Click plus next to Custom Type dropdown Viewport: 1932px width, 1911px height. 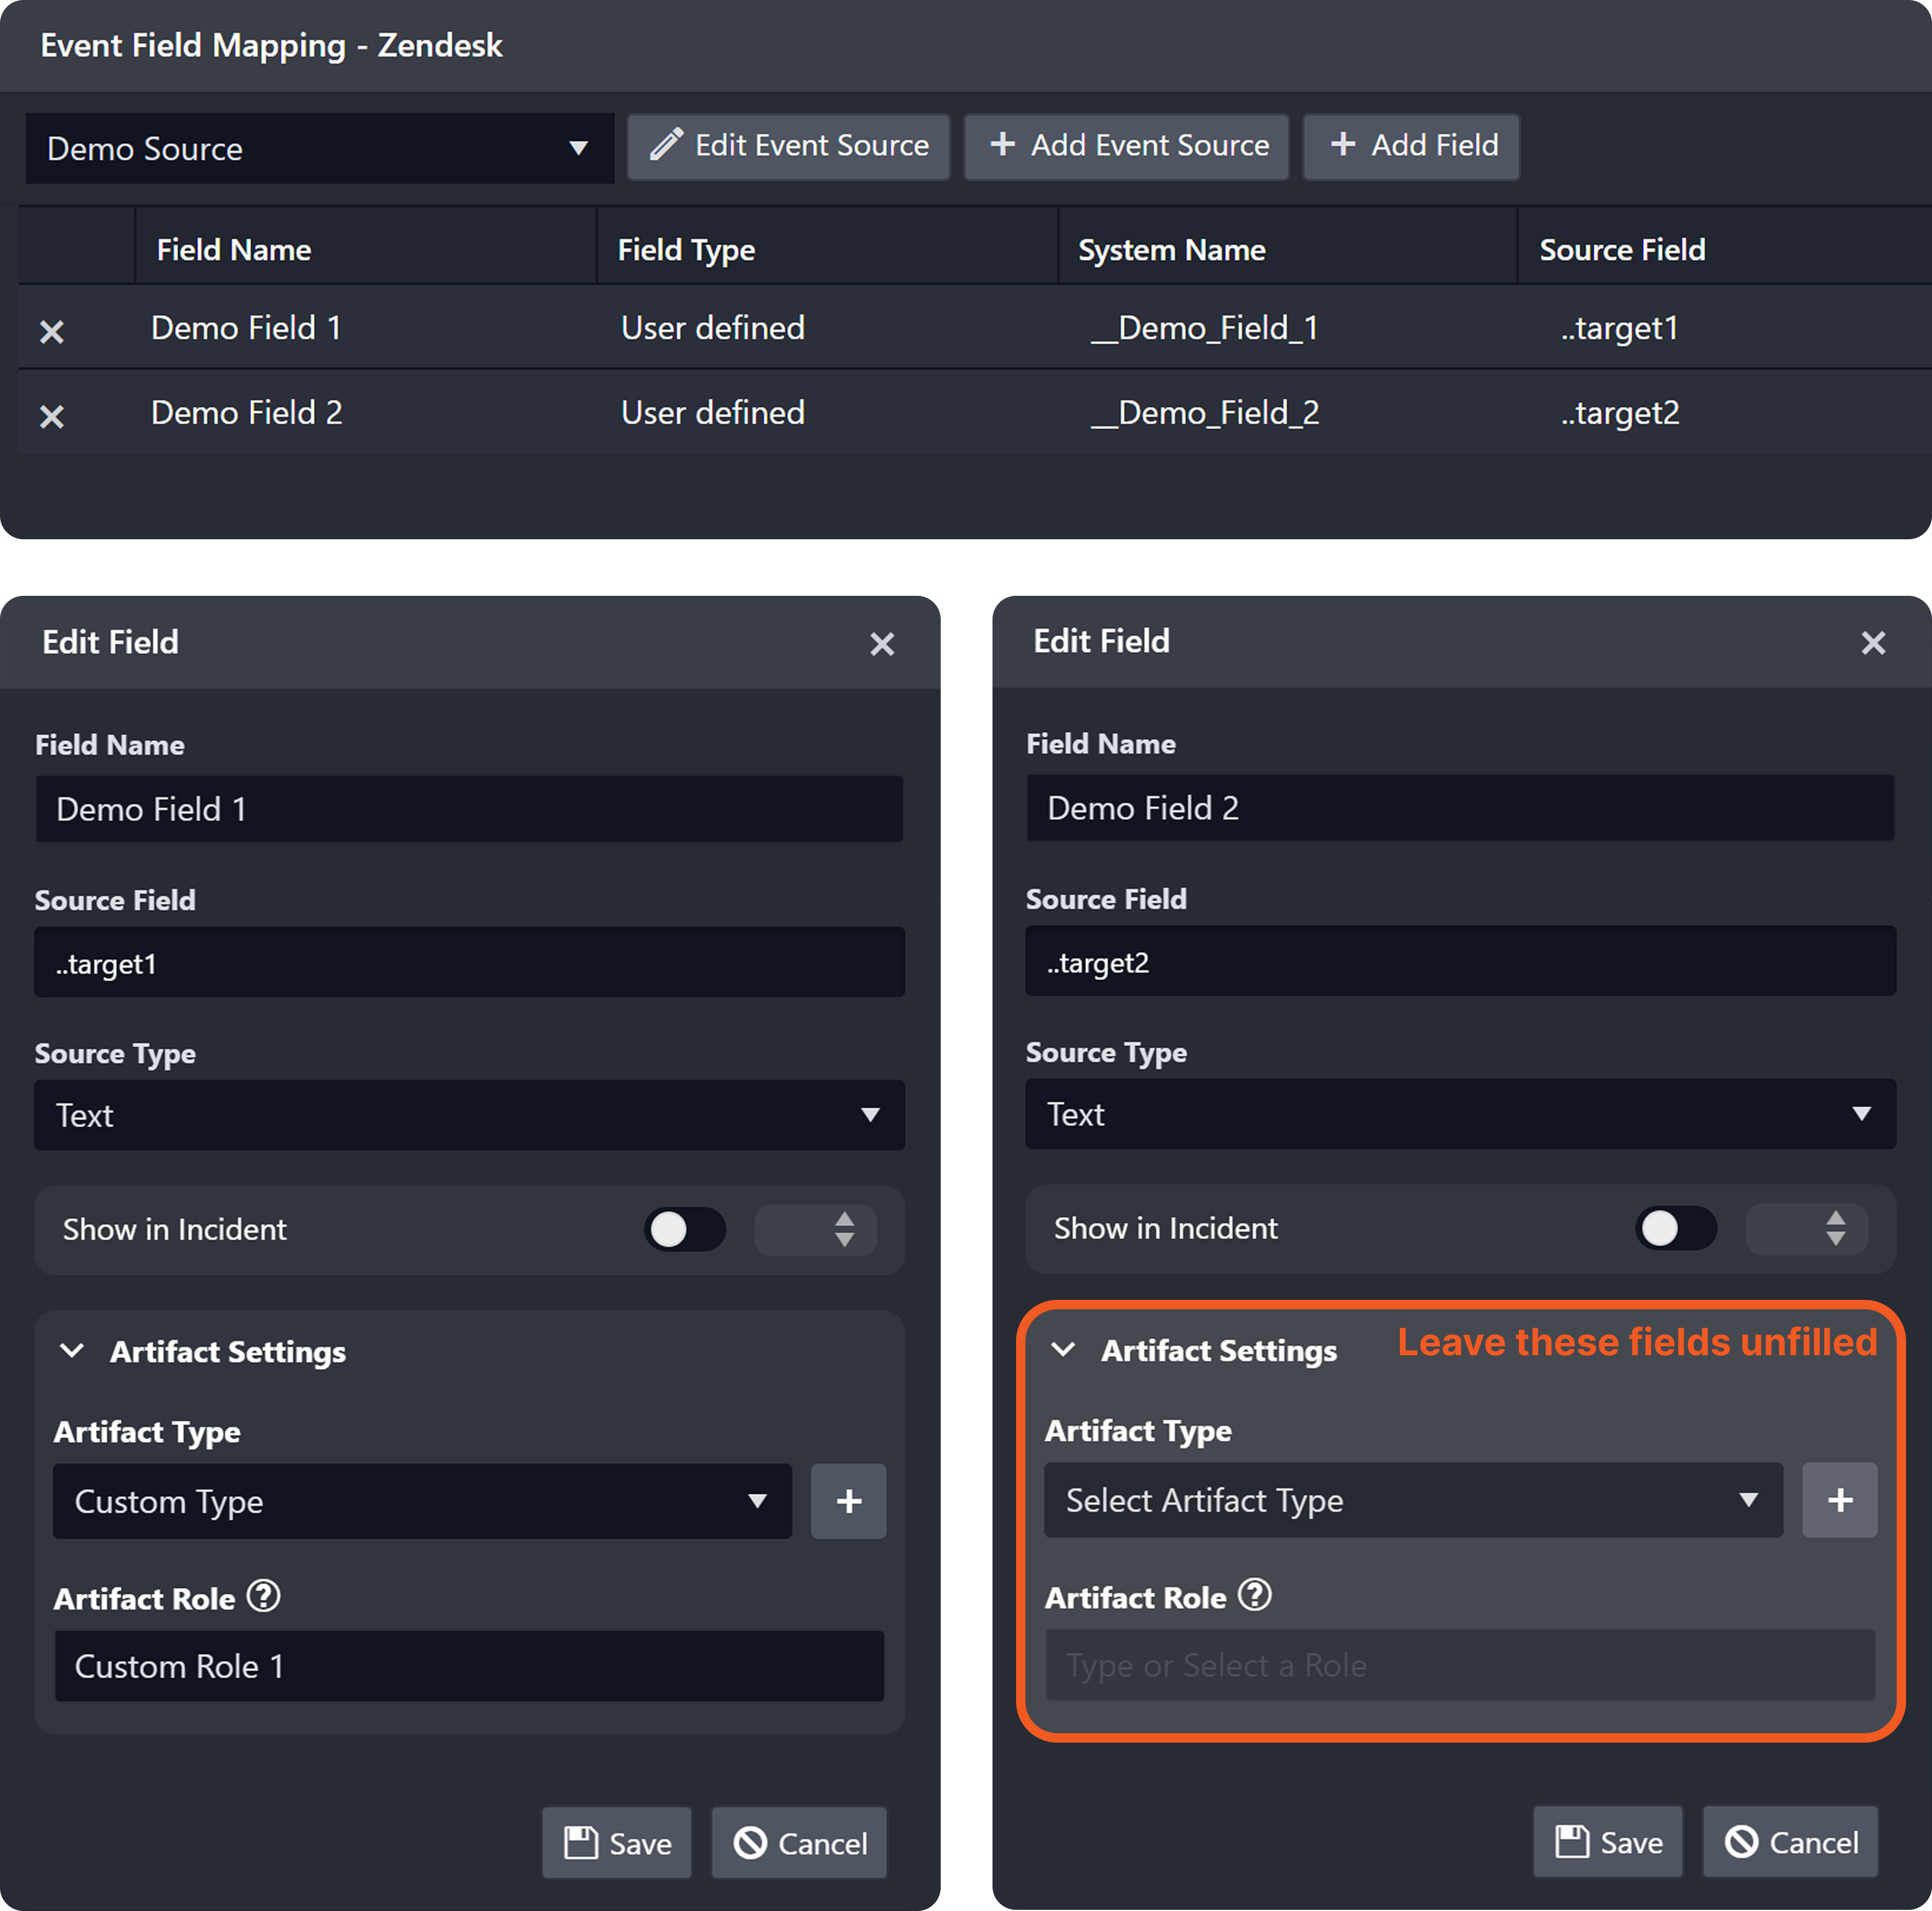[x=848, y=1501]
